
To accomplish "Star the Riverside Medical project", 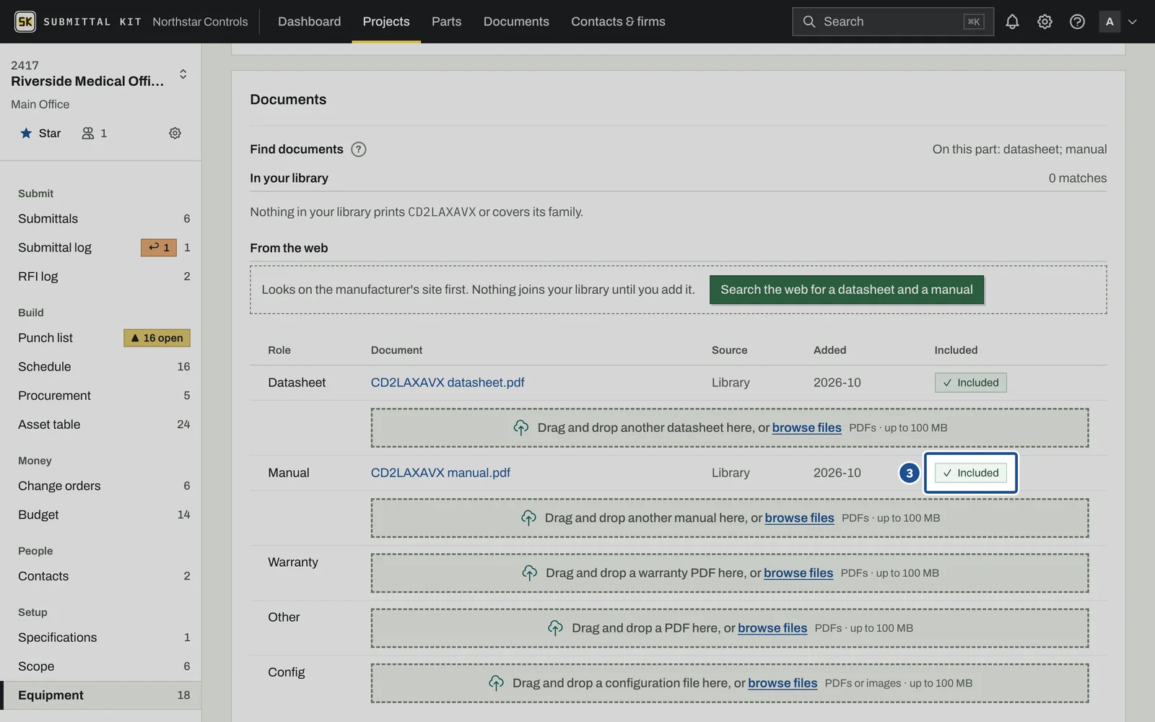I will pos(40,133).
